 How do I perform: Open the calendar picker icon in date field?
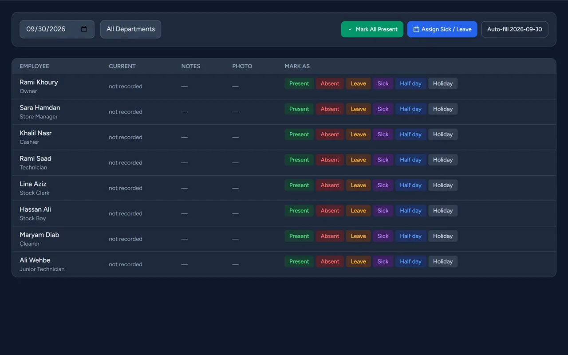click(x=84, y=29)
